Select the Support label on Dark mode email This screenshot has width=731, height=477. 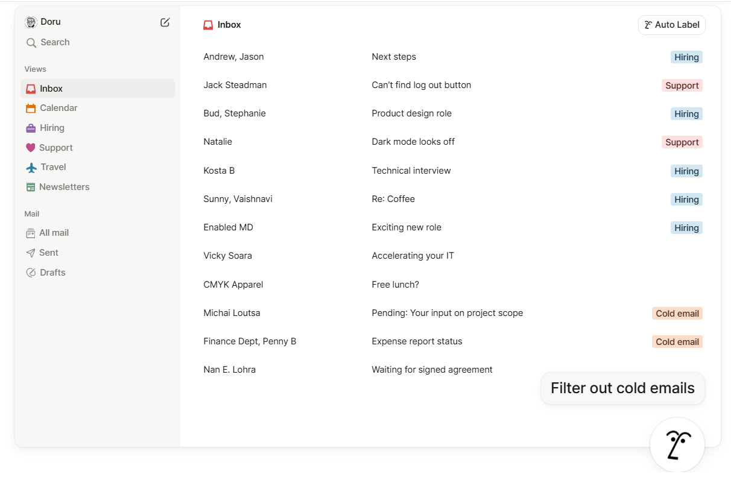point(682,142)
